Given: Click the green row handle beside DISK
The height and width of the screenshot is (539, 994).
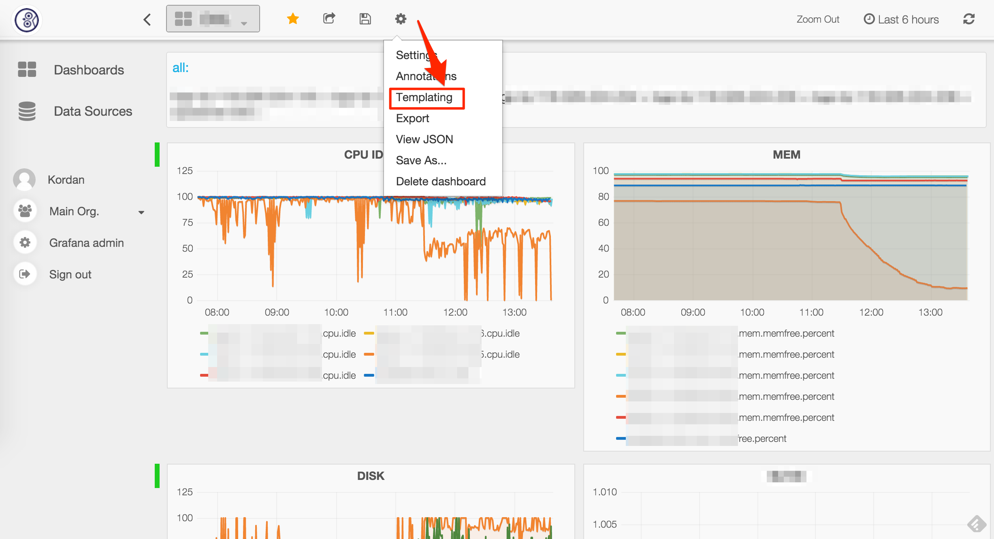Looking at the screenshot, I should [x=157, y=476].
